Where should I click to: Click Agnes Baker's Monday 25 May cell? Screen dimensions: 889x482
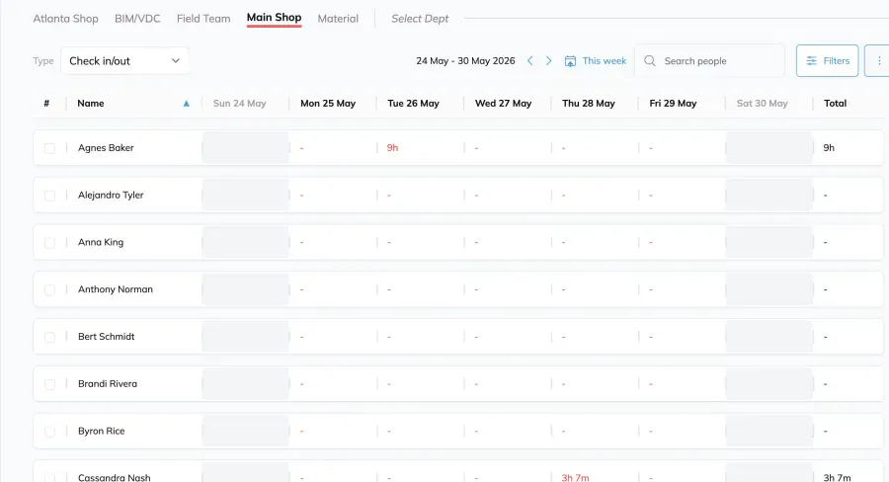click(x=333, y=148)
